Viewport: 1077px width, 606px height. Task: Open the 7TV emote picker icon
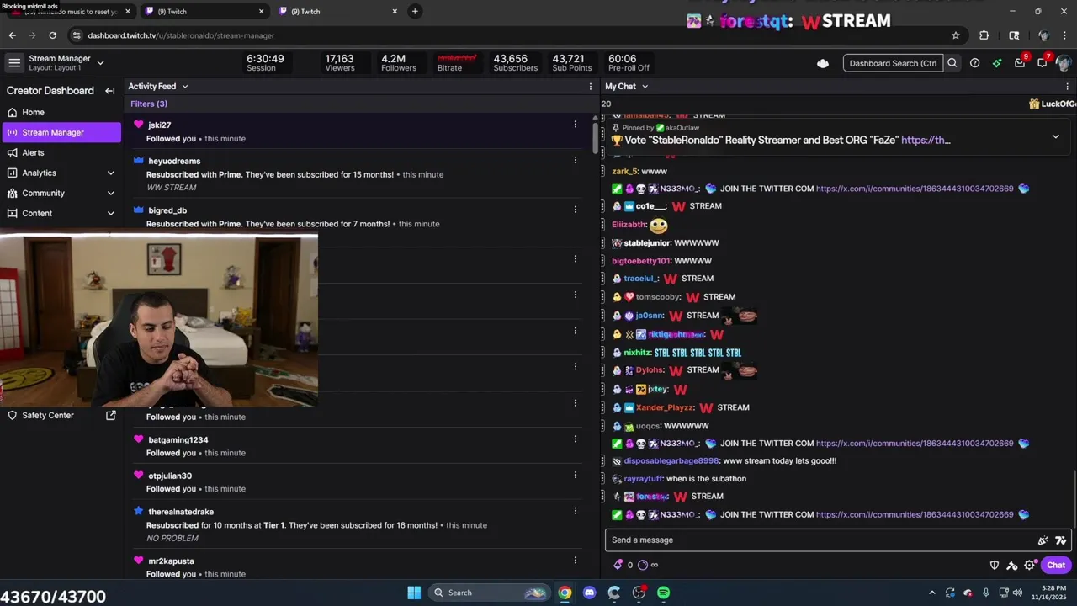[1061, 540]
